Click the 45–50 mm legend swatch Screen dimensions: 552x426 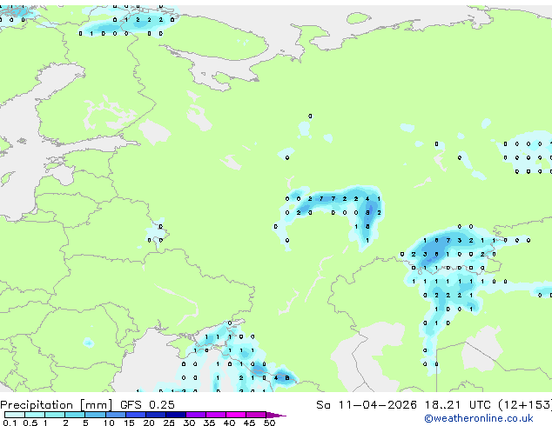coord(256,415)
